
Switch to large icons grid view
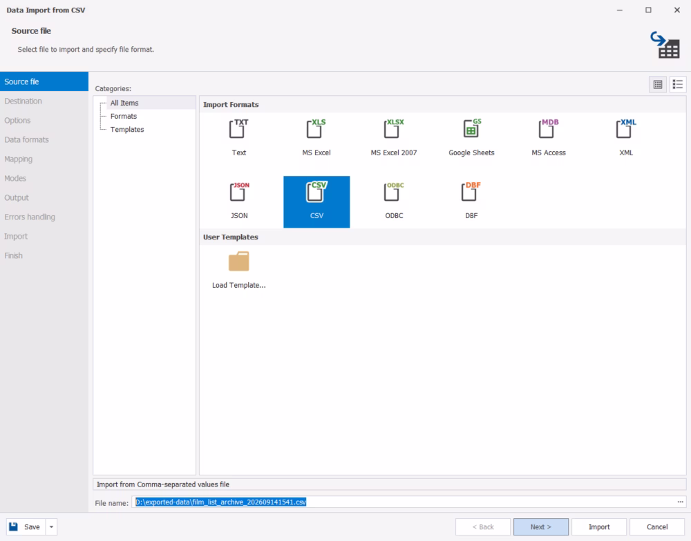(x=658, y=84)
